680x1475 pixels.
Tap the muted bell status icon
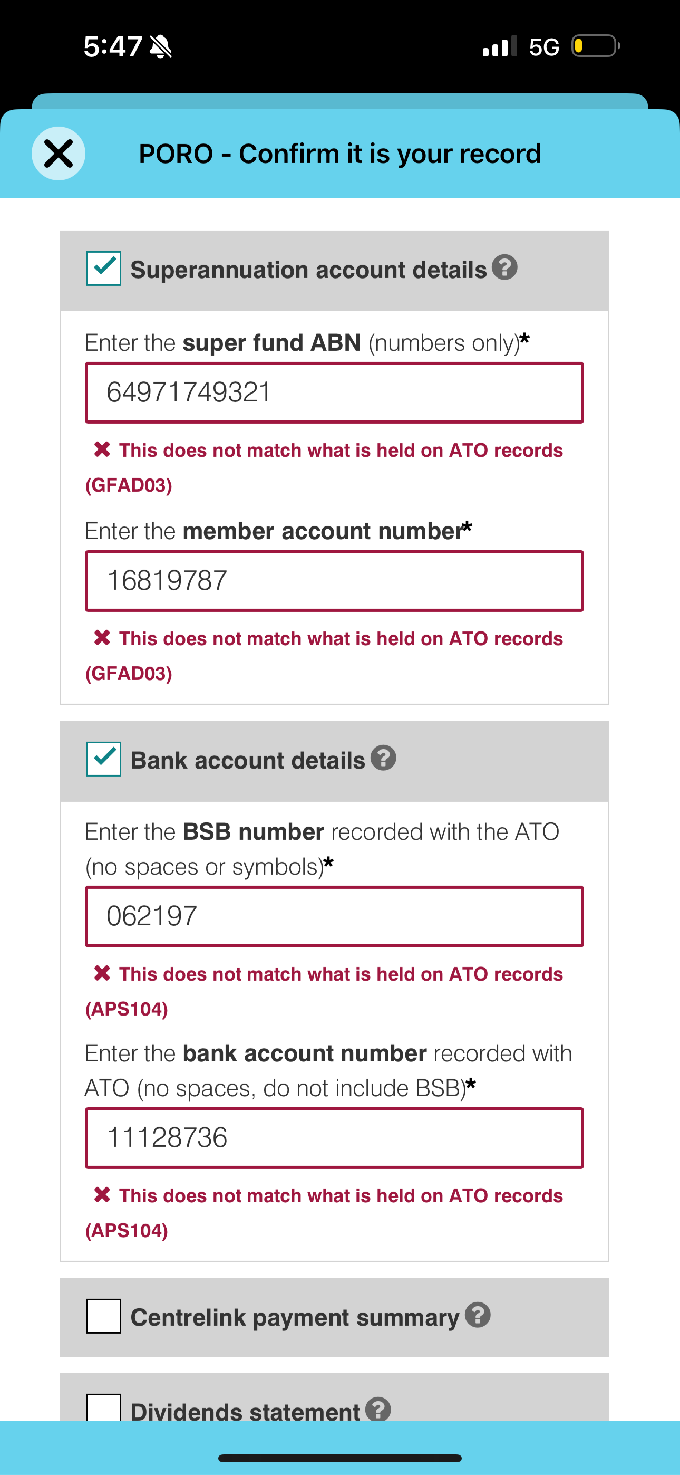coord(160,46)
